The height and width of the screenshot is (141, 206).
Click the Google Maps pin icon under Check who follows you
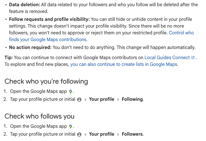(71, 126)
